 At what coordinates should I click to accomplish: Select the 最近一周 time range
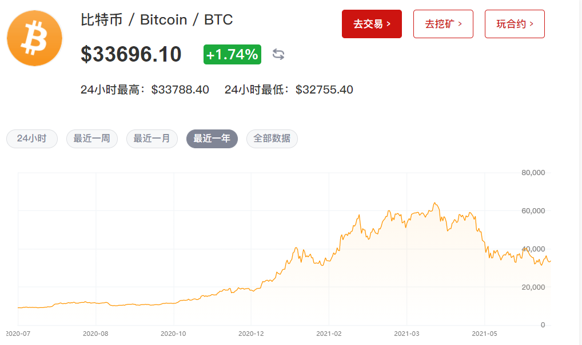tap(92, 139)
